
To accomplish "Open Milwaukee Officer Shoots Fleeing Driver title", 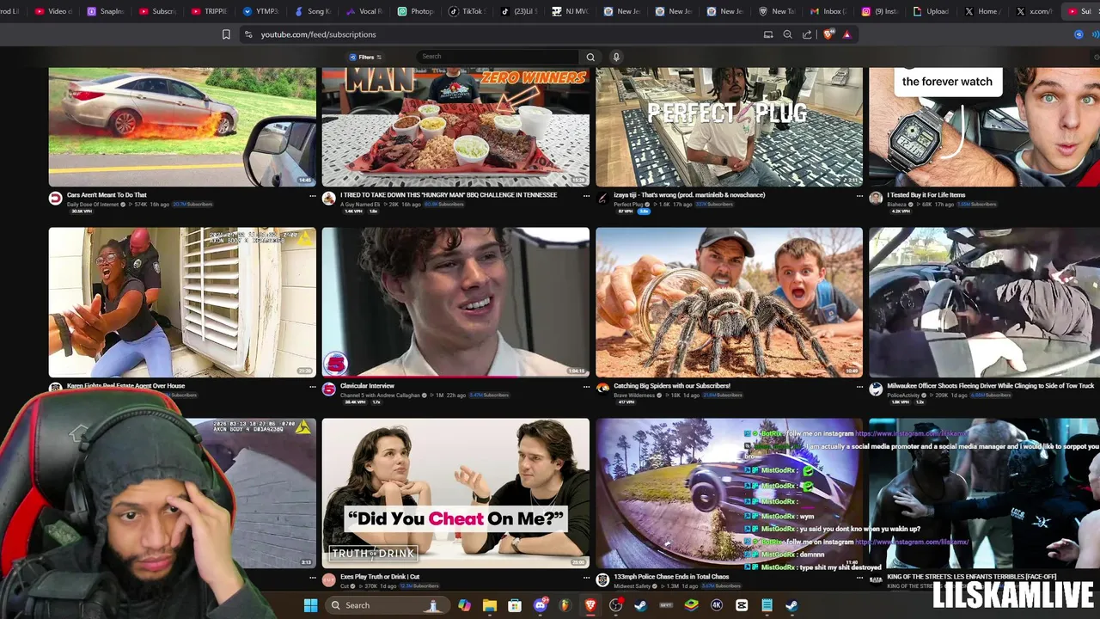I will pyautogui.click(x=990, y=386).
